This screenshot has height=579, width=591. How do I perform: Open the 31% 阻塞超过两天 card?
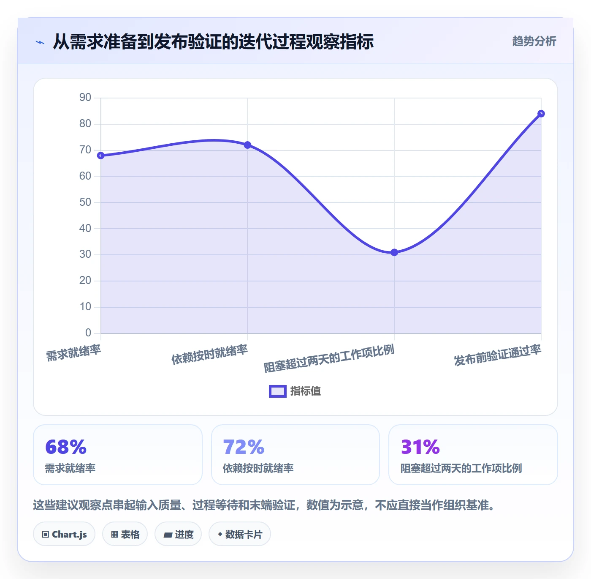pos(473,455)
